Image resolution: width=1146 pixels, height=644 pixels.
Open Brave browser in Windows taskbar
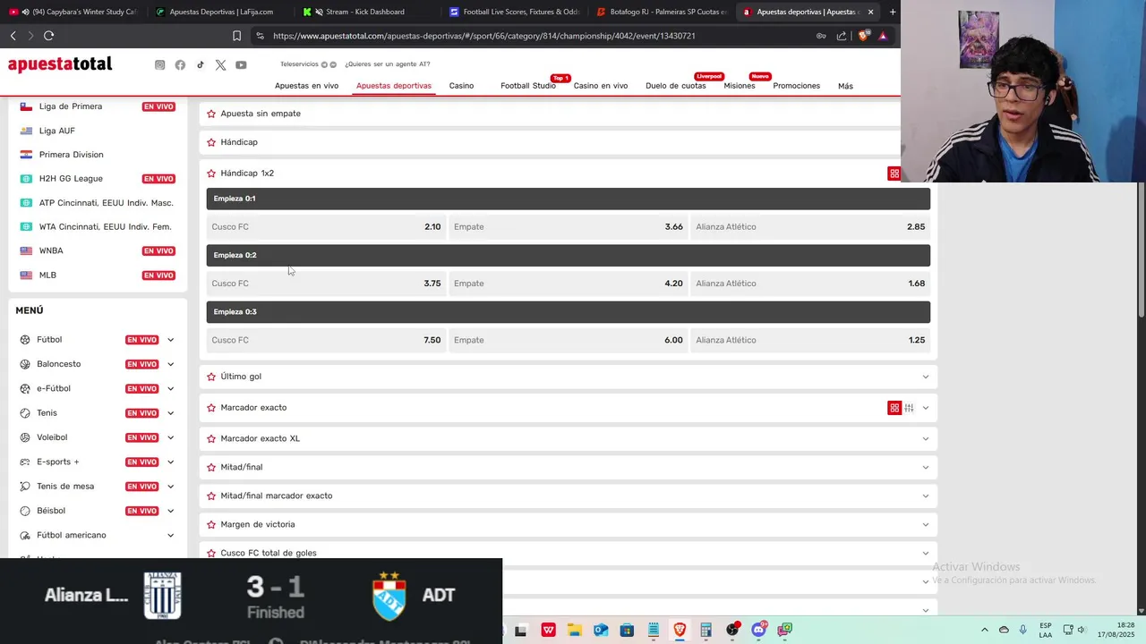click(680, 630)
